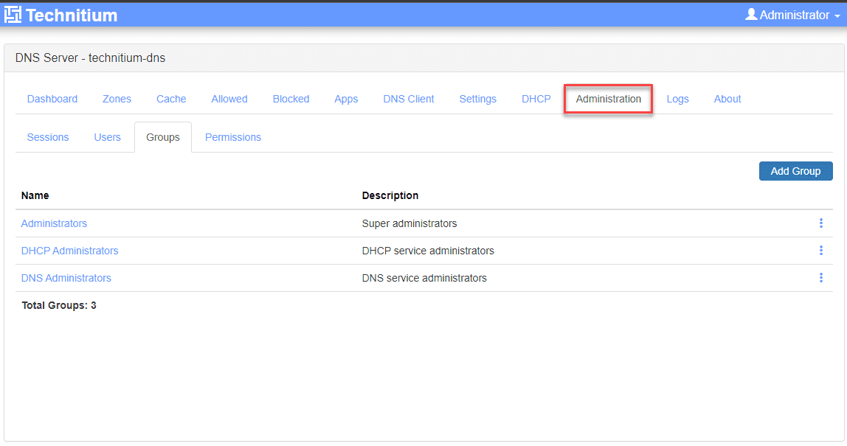Open the DNS Client tab
The width and height of the screenshot is (847, 446).
coord(409,99)
